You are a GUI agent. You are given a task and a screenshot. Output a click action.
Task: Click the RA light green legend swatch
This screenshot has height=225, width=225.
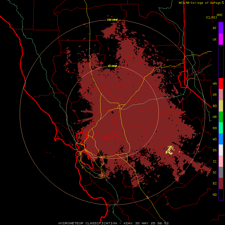pos(221,128)
